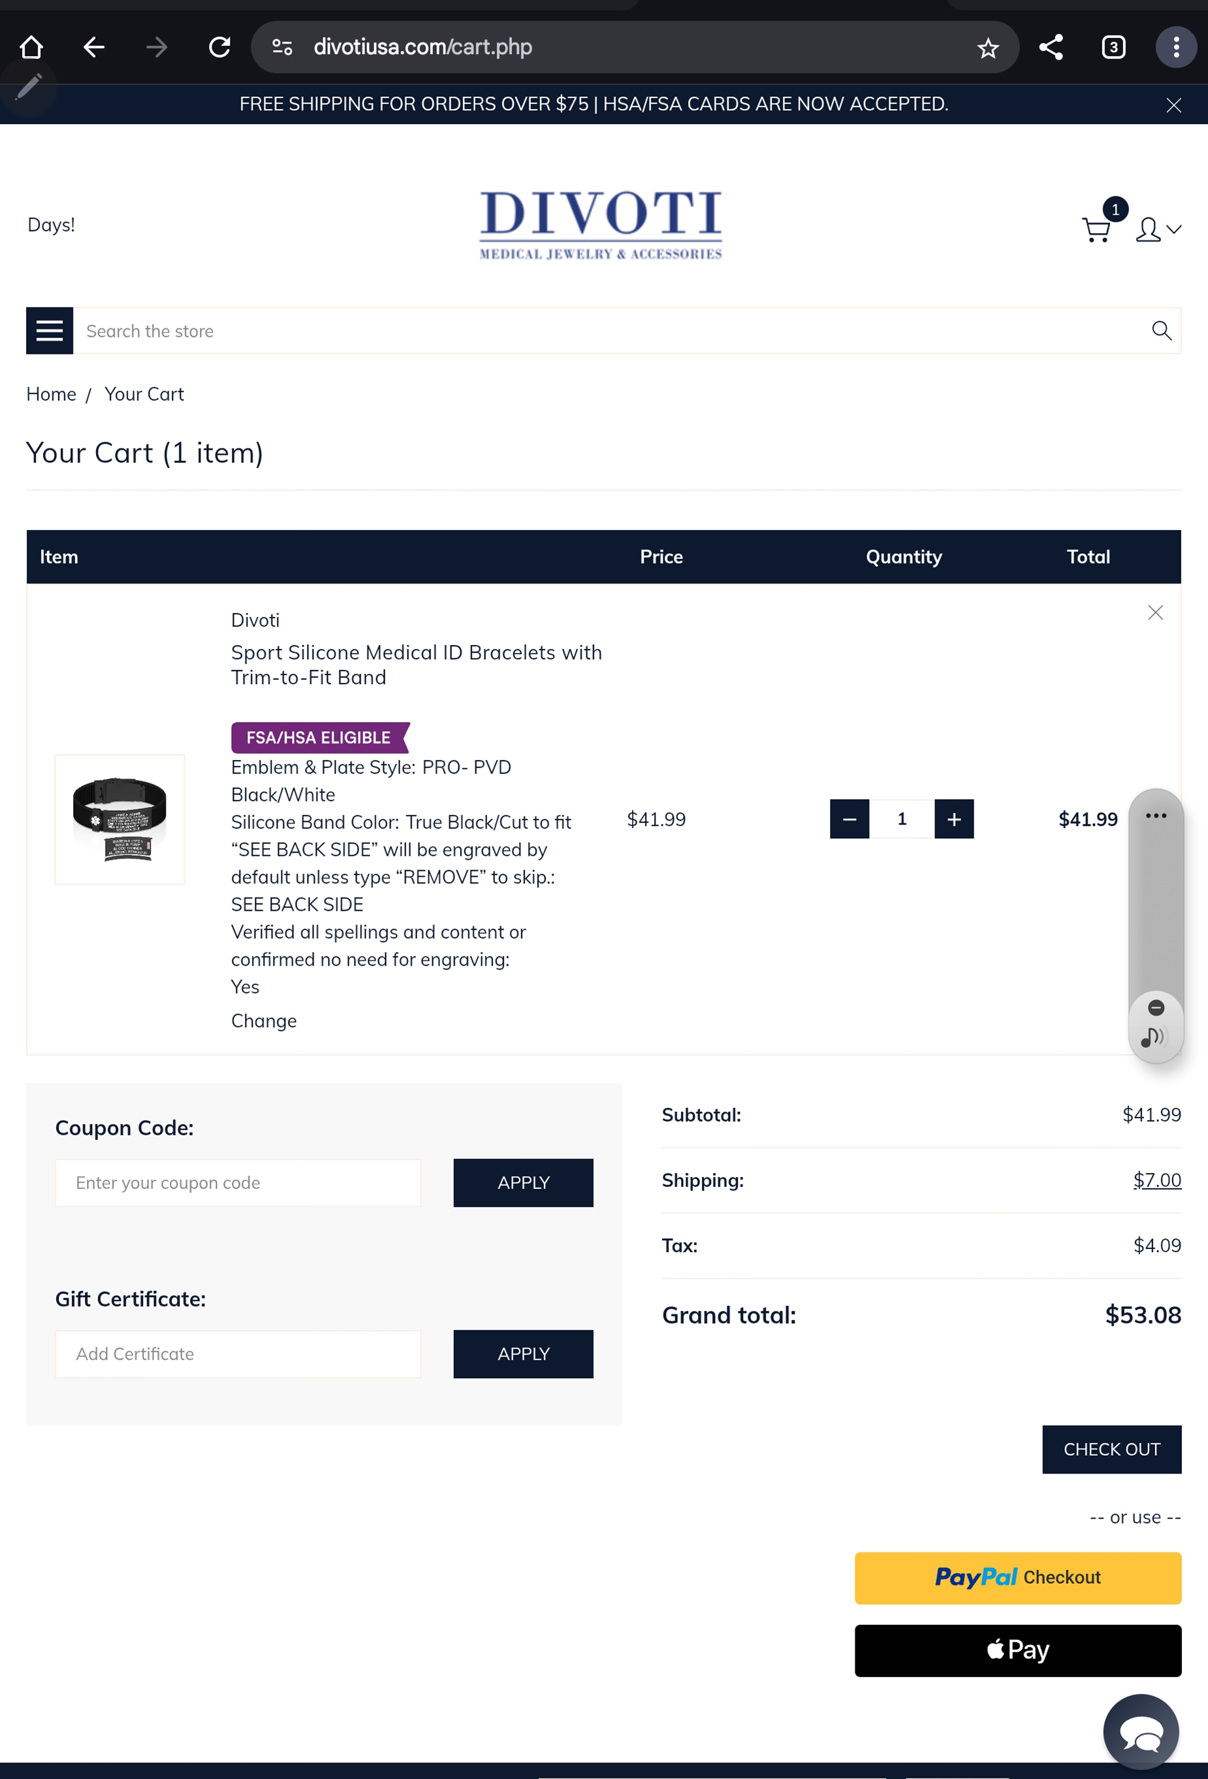Remove the bracelet item from cart

(1154, 612)
